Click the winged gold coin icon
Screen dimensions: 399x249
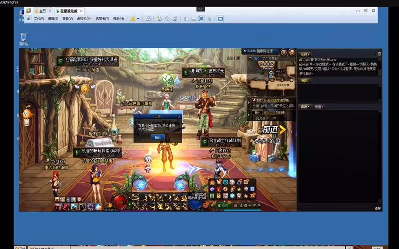(x=85, y=88)
